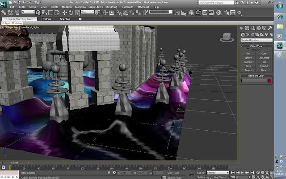Open the key mode Selected dropdown

click(x=218, y=173)
